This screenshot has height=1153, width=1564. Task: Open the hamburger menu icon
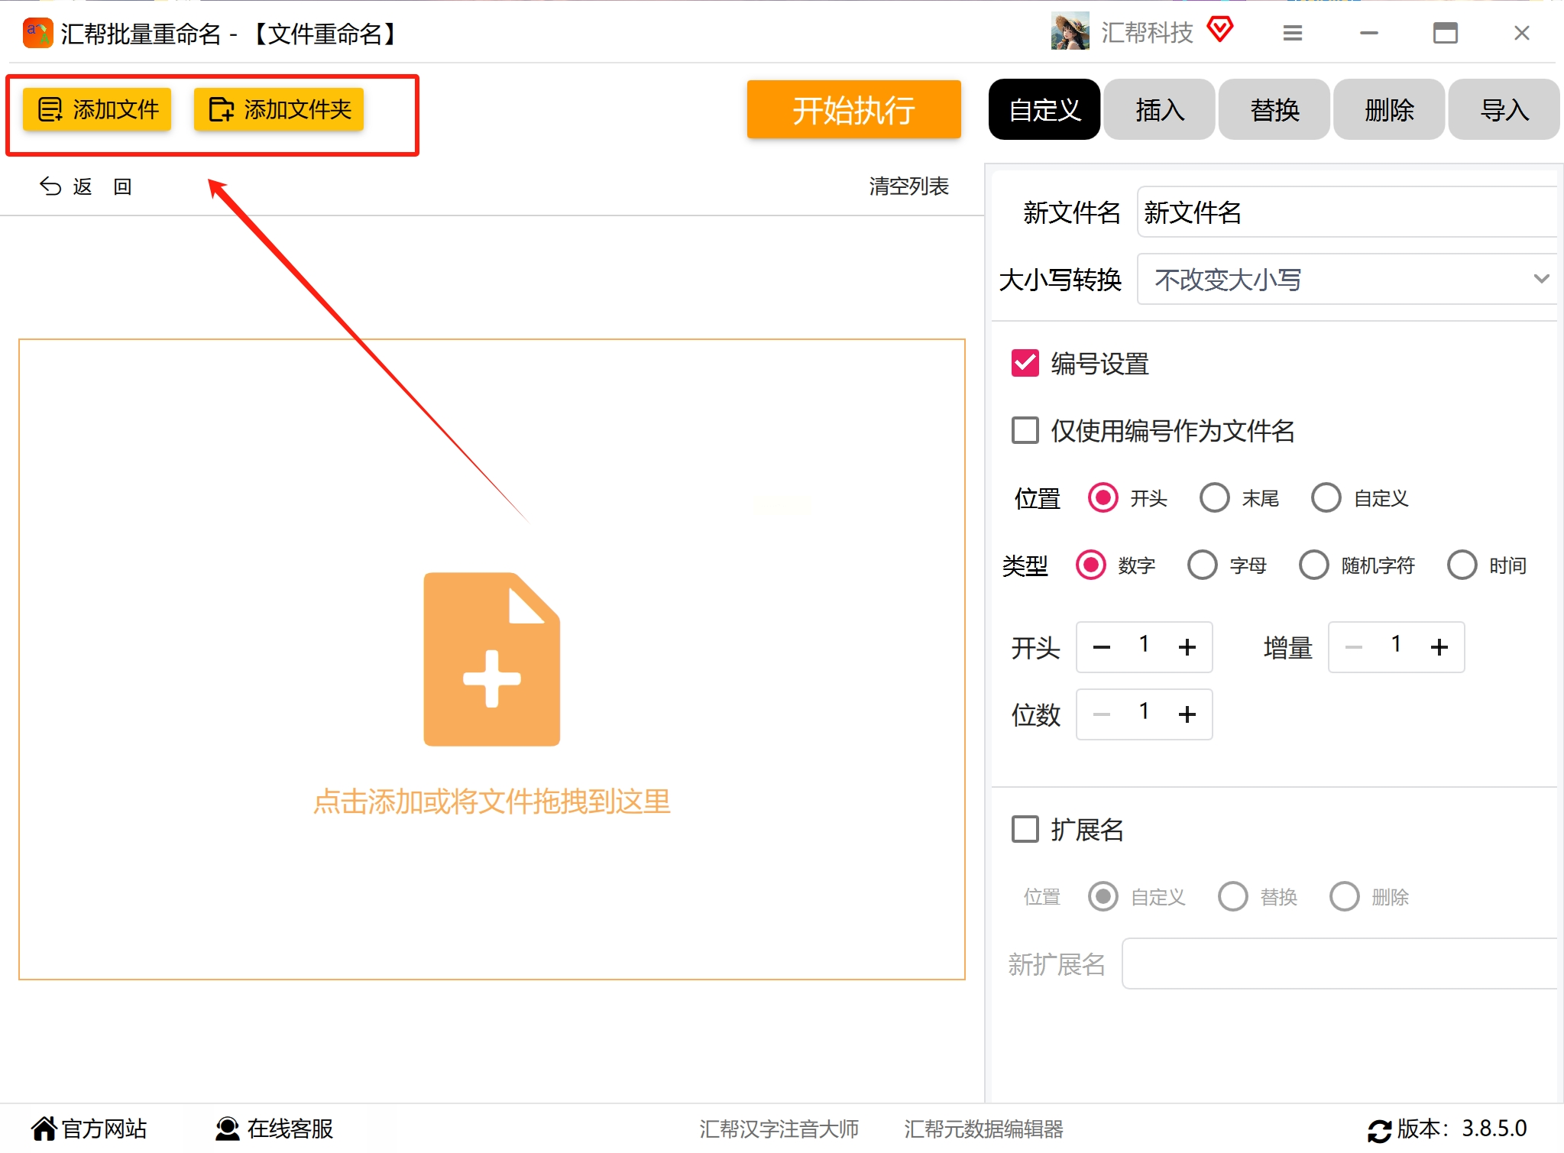1292,33
